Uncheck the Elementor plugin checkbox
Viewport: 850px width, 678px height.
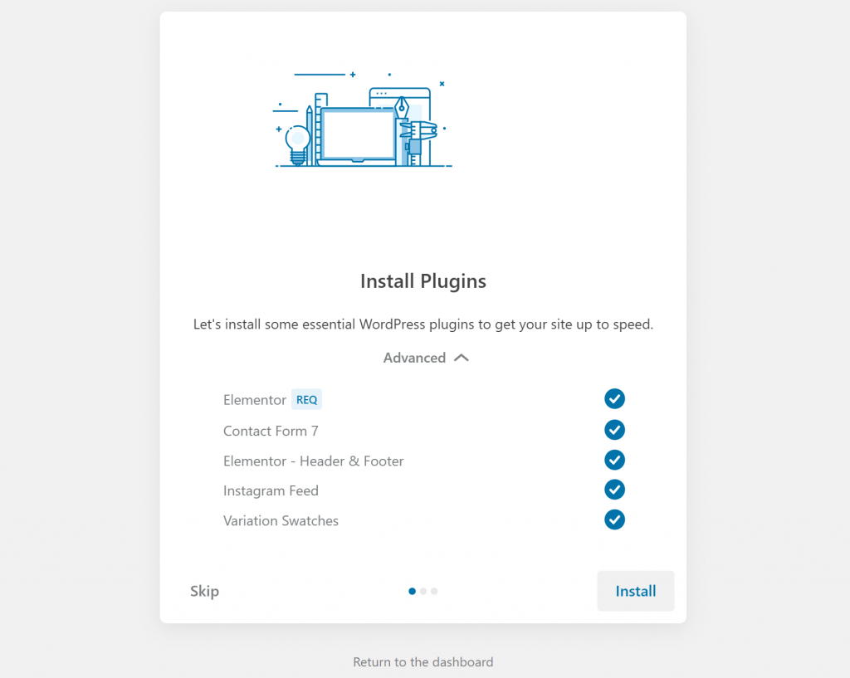tap(614, 399)
